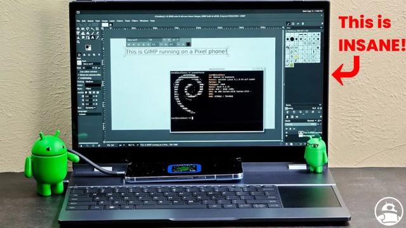Select the Text tool (A icon)

point(93,37)
